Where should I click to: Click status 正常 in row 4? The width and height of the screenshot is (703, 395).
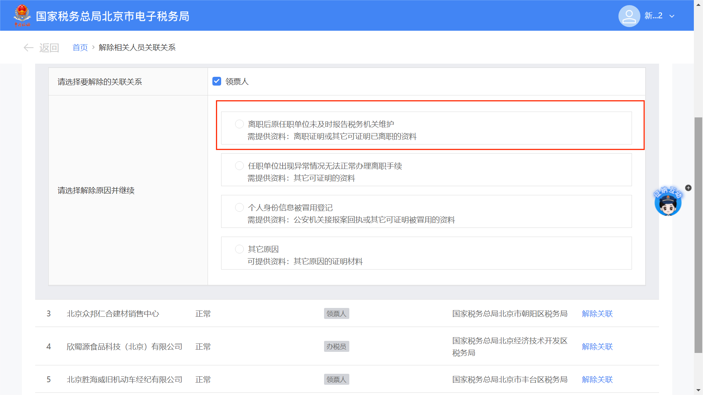click(203, 346)
